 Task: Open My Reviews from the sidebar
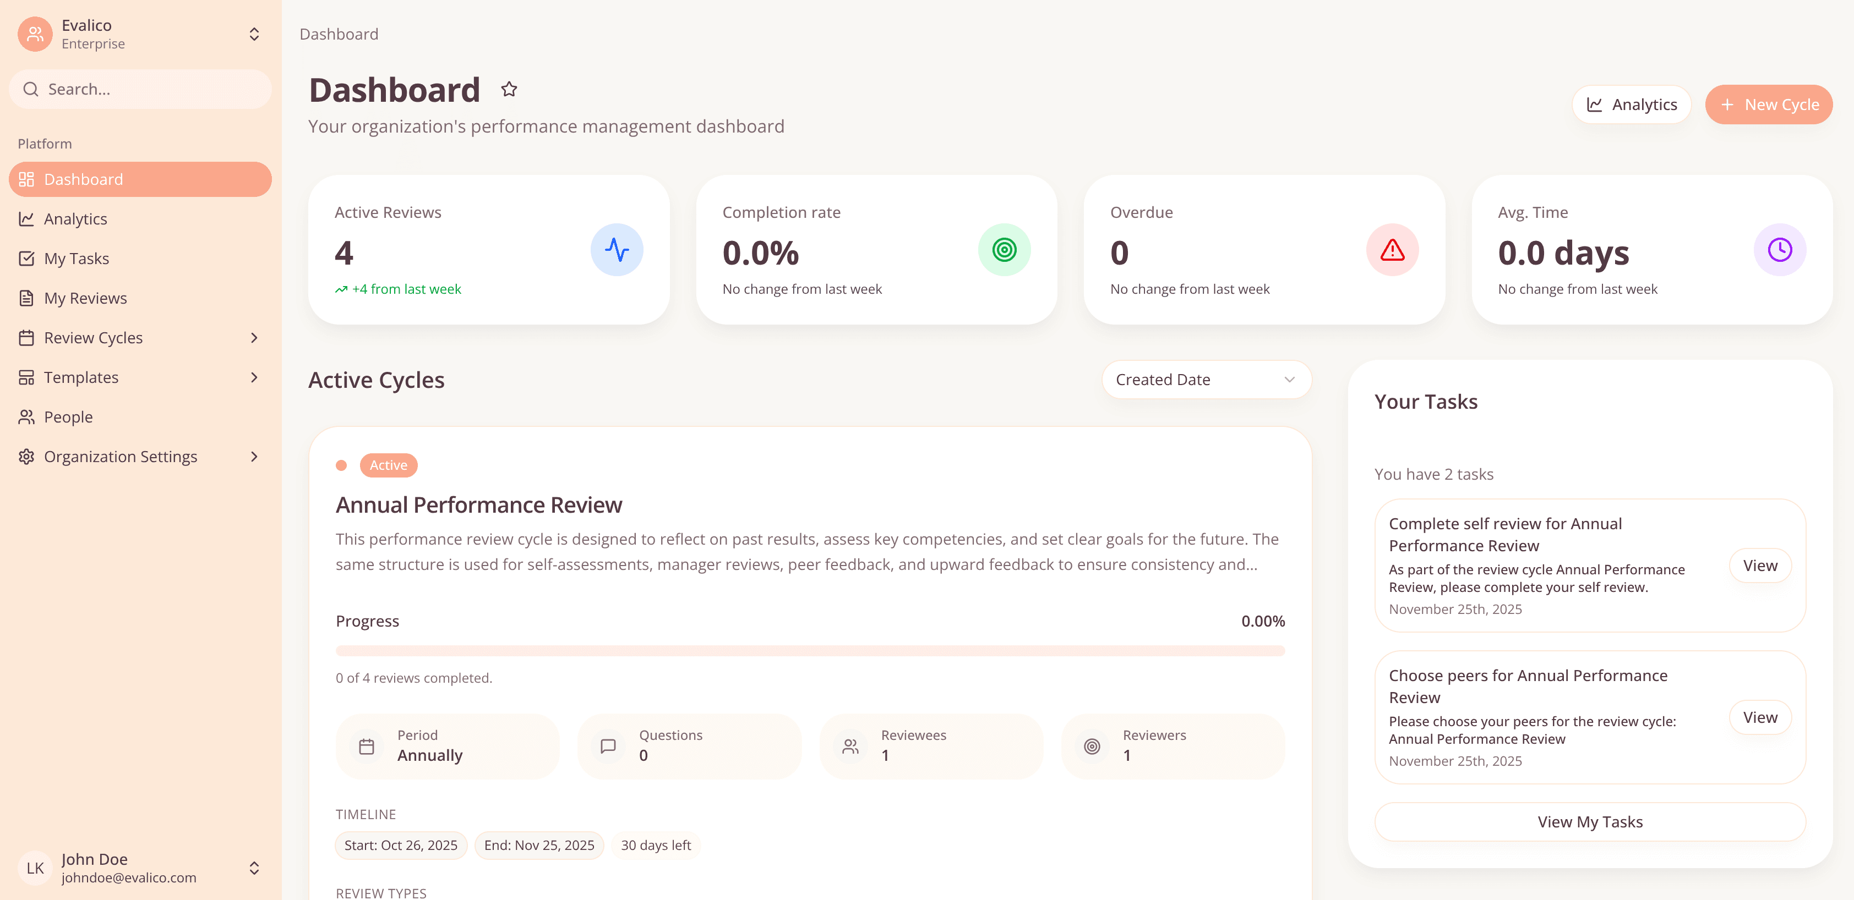tap(85, 297)
